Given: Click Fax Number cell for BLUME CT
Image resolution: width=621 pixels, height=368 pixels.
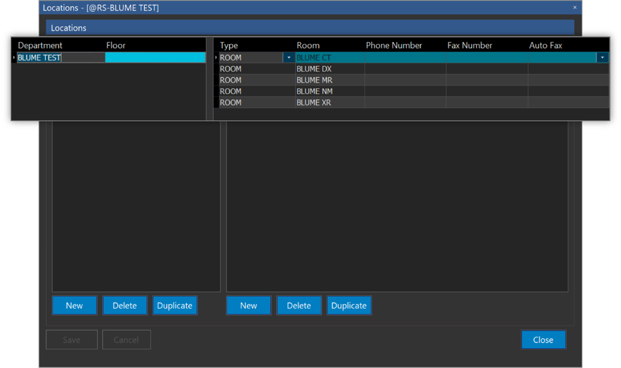Looking at the screenshot, I should [486, 58].
